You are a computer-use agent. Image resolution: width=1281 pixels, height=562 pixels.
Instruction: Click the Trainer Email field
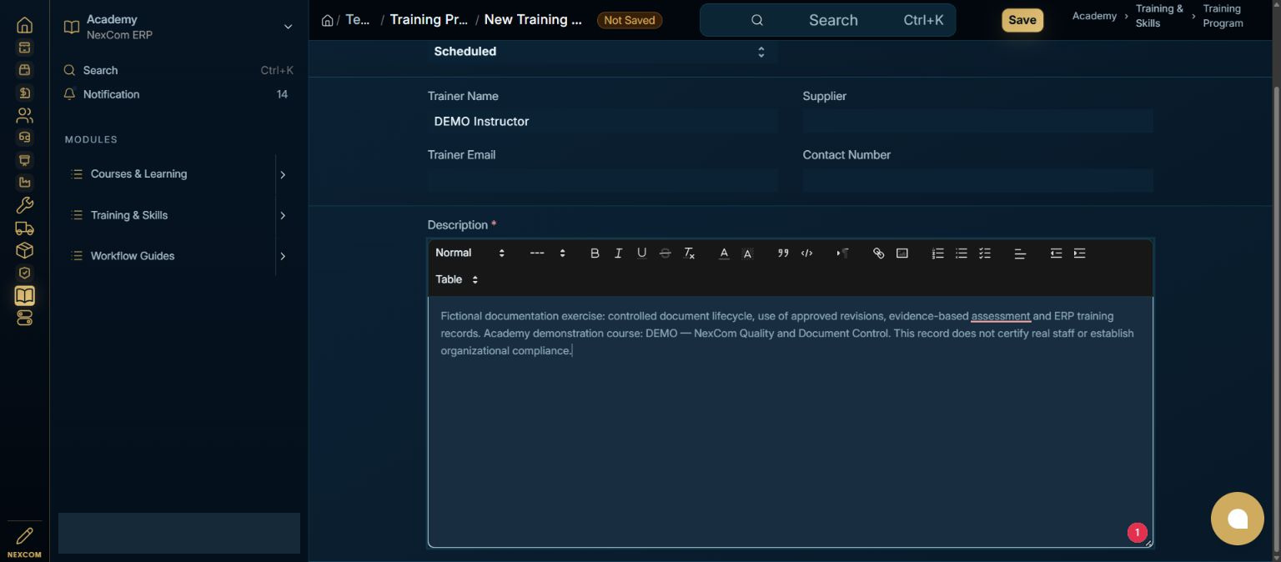pyautogui.click(x=602, y=180)
